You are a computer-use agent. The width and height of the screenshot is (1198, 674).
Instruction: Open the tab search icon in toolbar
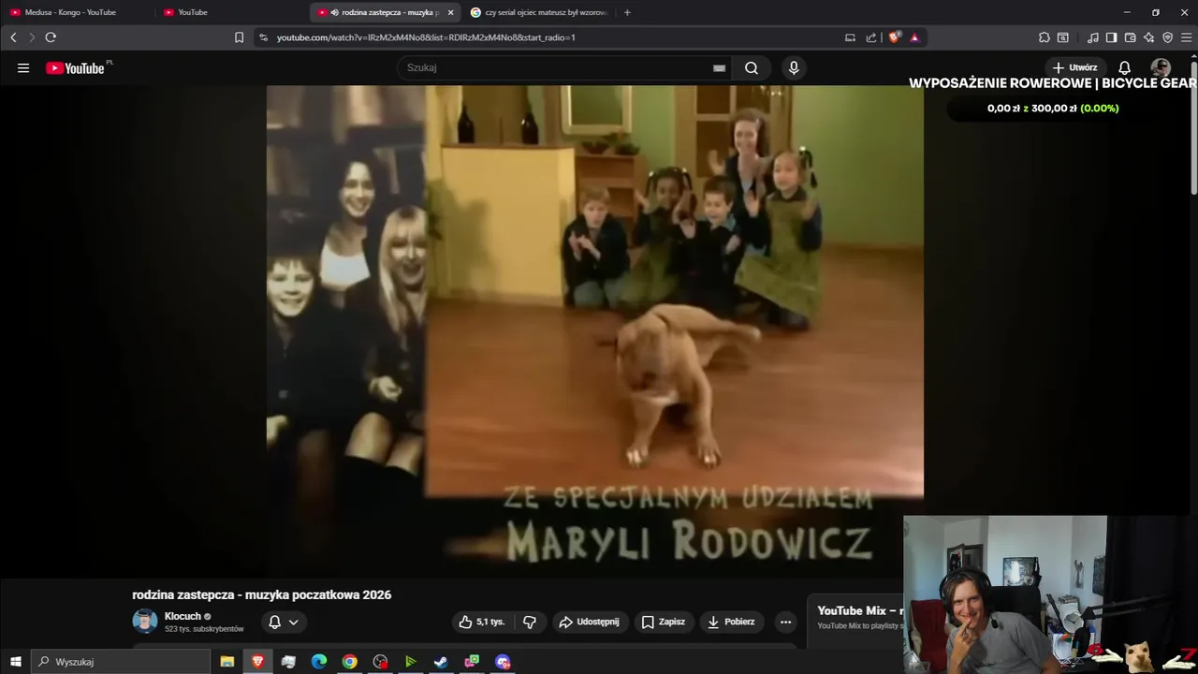(1063, 37)
